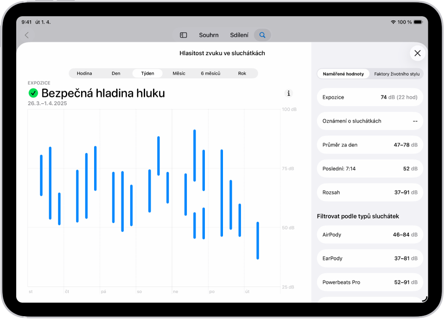Tap the ne day label on chart
This screenshot has height=319, width=445.
[x=176, y=292]
